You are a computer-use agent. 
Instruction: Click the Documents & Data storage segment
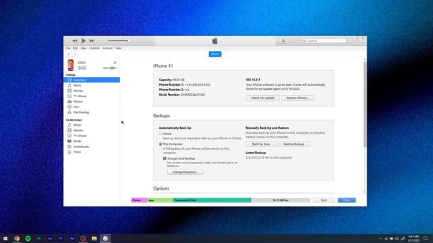click(212, 200)
